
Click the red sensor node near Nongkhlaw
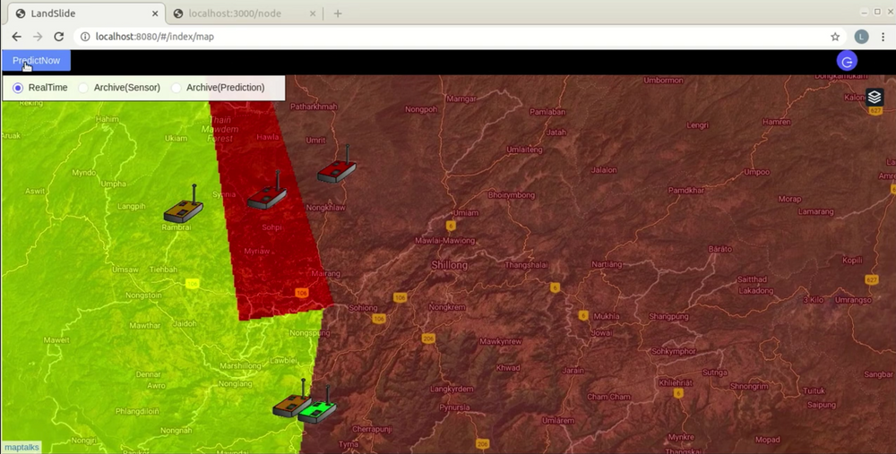click(337, 168)
